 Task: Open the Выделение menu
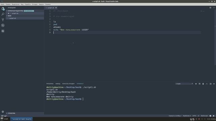pyautogui.click(x=16, y=4)
